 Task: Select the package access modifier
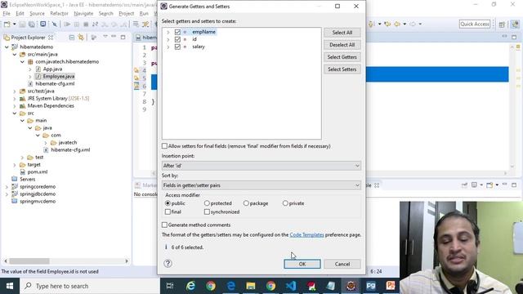pos(246,203)
